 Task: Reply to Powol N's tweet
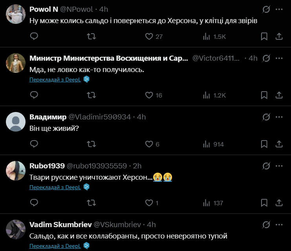[x=34, y=36]
